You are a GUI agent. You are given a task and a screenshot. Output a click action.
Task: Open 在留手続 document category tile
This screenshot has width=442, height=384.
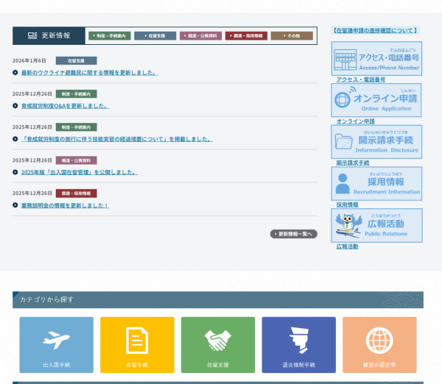point(137,345)
